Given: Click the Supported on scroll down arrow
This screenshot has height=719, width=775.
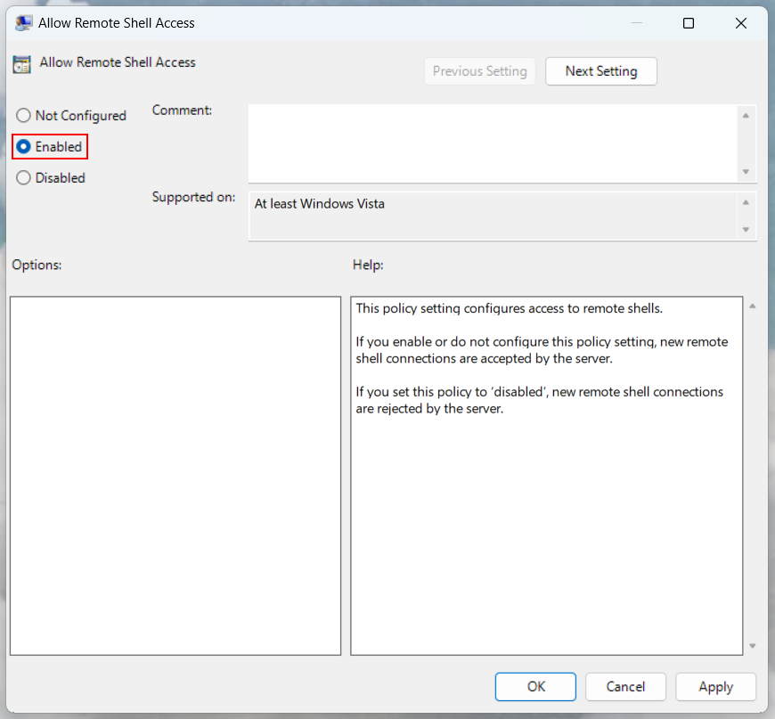Looking at the screenshot, I should pos(746,230).
